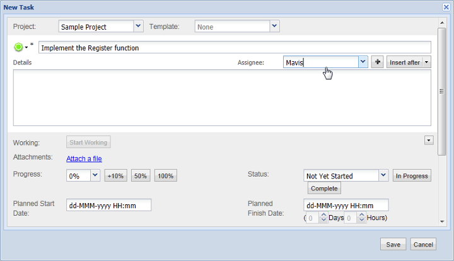Open the arrow next to green status icon

[26, 47]
